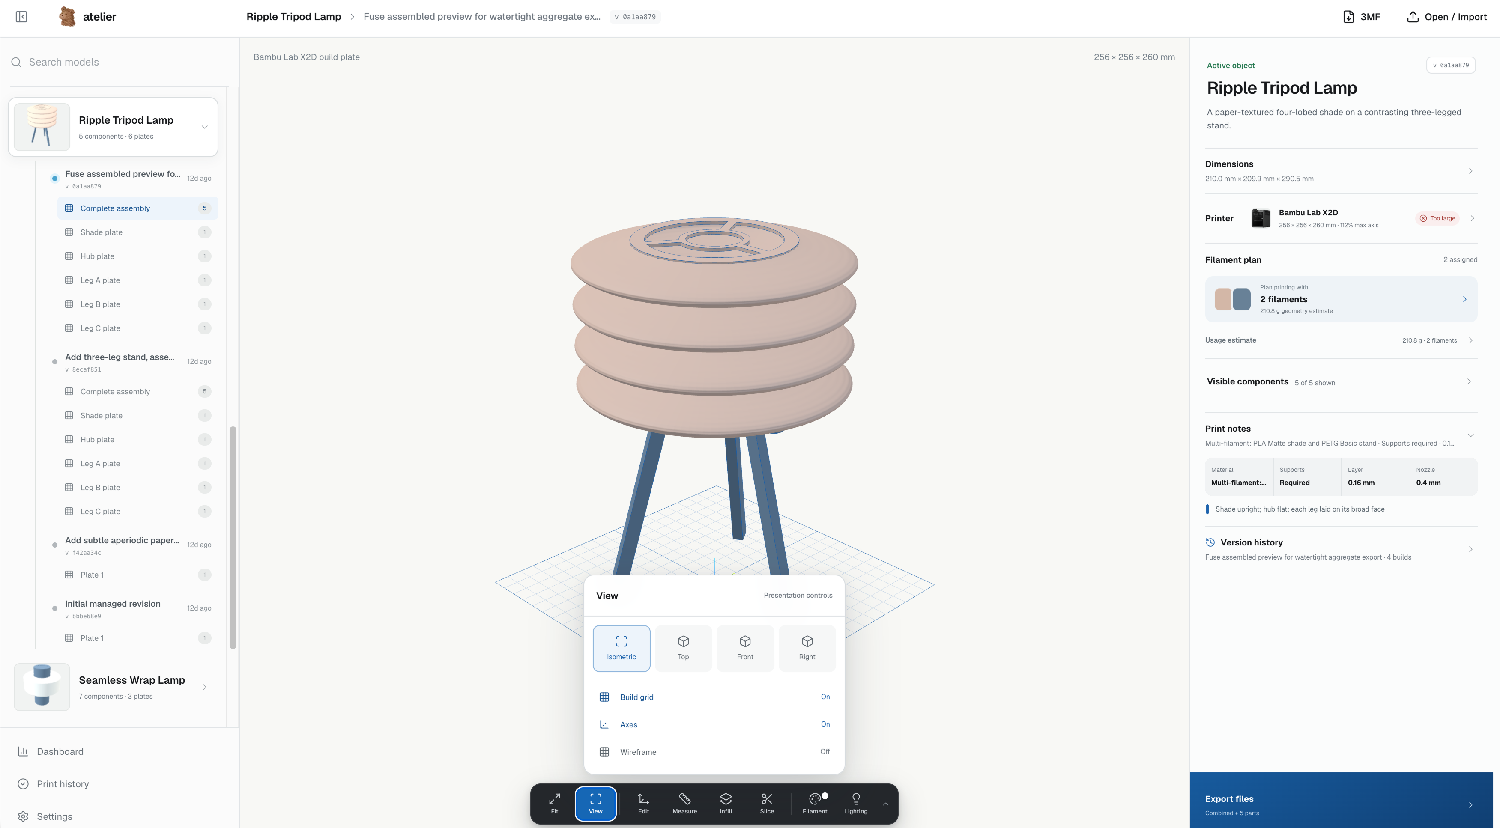
Task: Click the atelier bear logo
Action: click(x=68, y=16)
